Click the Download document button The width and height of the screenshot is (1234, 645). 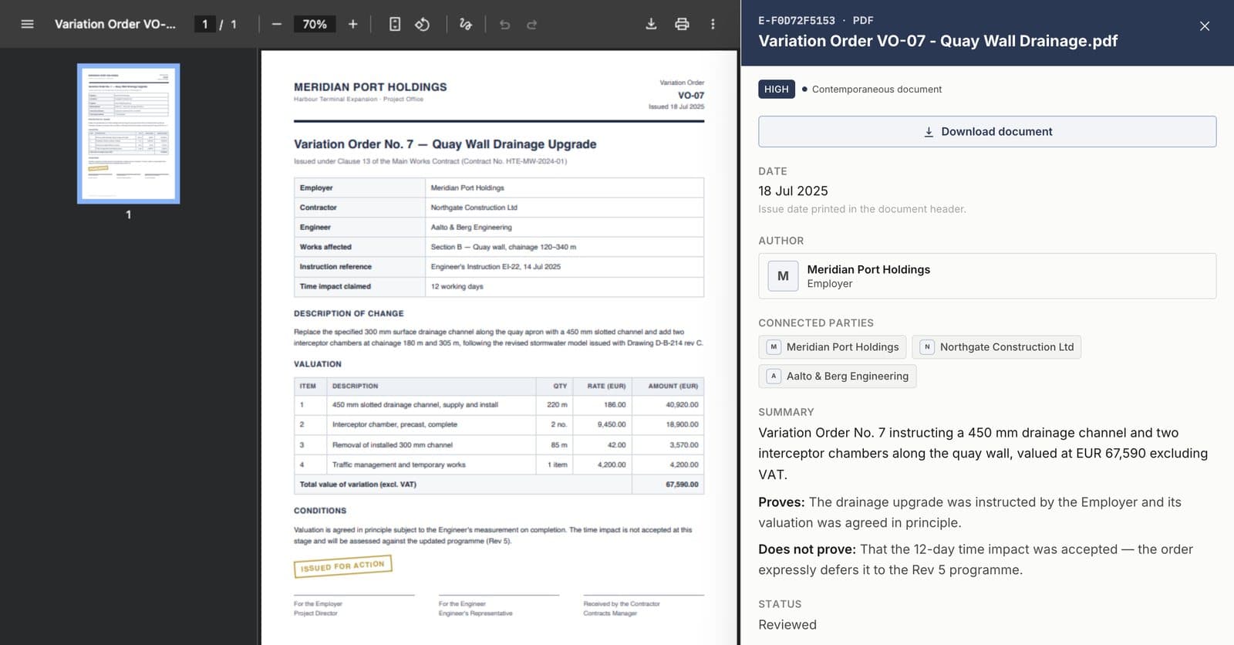[987, 132]
